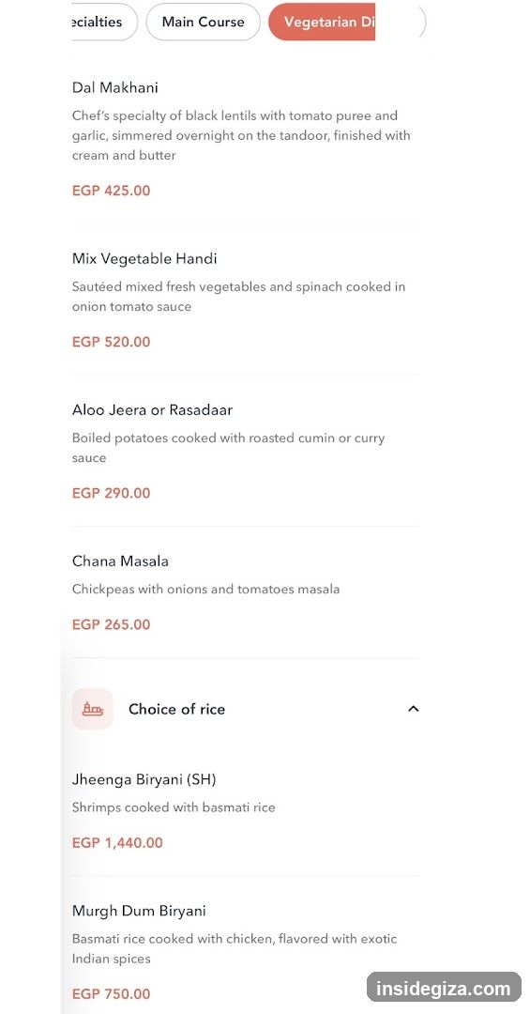The image size is (530, 1014).
Task: Switch to the Main Course tab
Action: click(203, 22)
